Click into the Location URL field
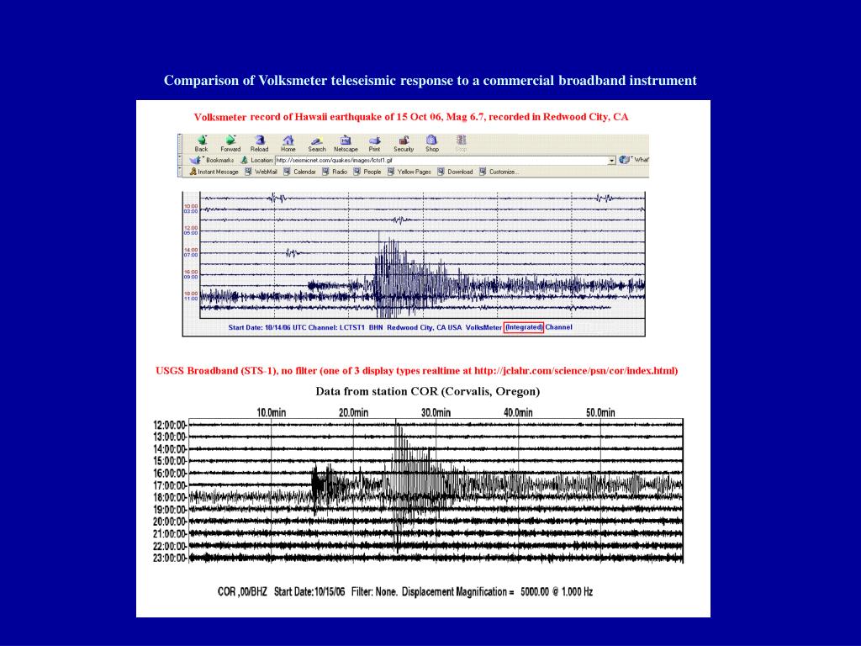 [441, 161]
